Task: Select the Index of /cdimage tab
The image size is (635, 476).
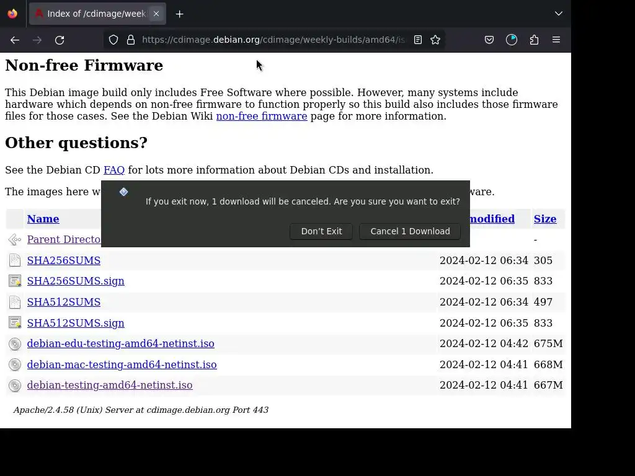Action: [97, 14]
